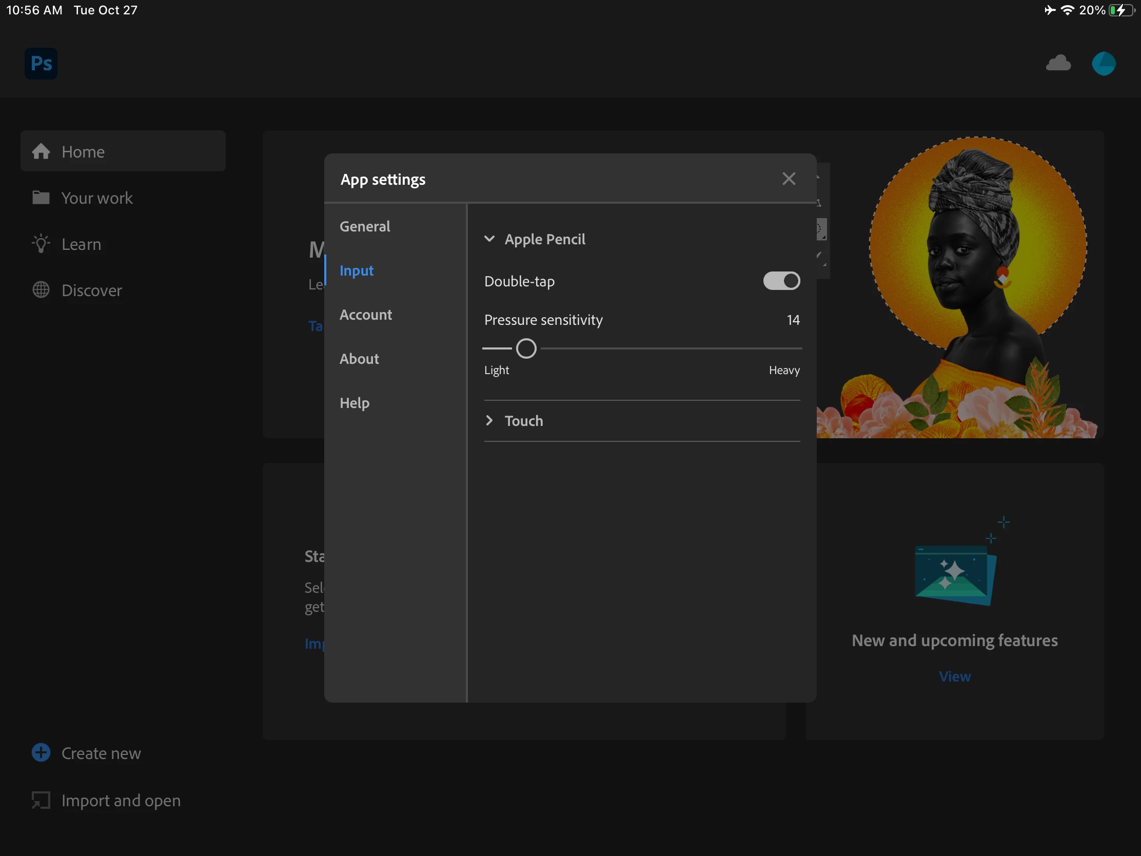Open the cloud sync status icon
Screen dimensions: 1141x856
[x=1058, y=64]
